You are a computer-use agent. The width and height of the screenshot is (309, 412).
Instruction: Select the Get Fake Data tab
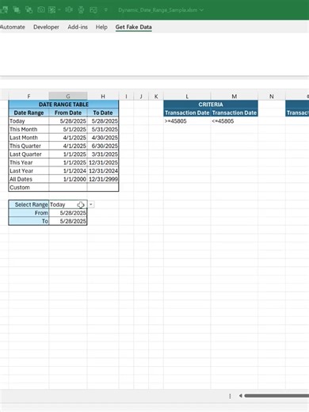pos(133,27)
